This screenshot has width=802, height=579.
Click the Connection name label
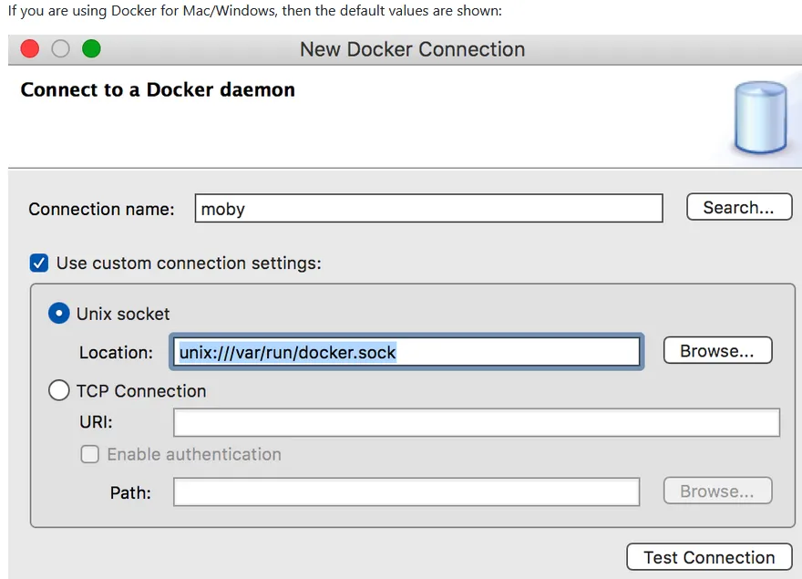101,209
